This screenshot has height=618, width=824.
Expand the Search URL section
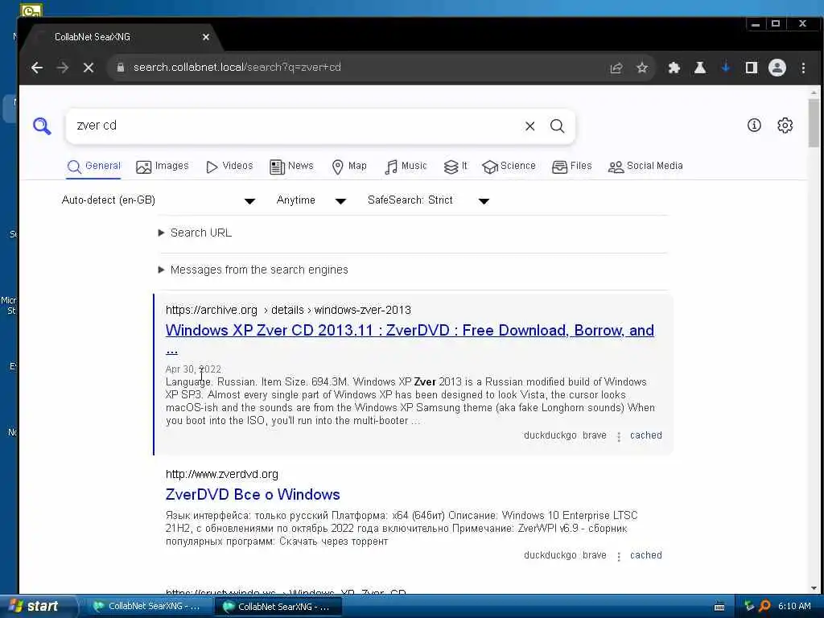tap(195, 233)
